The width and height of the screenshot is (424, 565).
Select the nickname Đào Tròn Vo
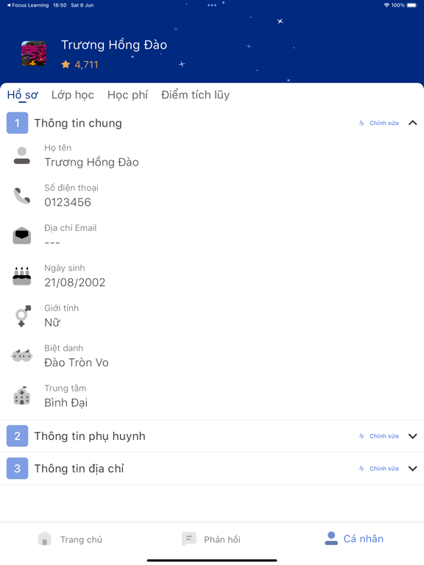pos(77,363)
